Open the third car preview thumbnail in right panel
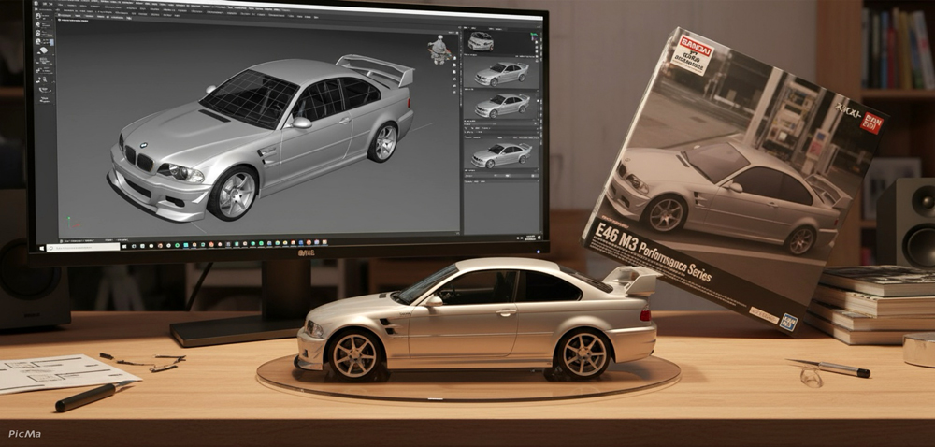 click(x=502, y=106)
